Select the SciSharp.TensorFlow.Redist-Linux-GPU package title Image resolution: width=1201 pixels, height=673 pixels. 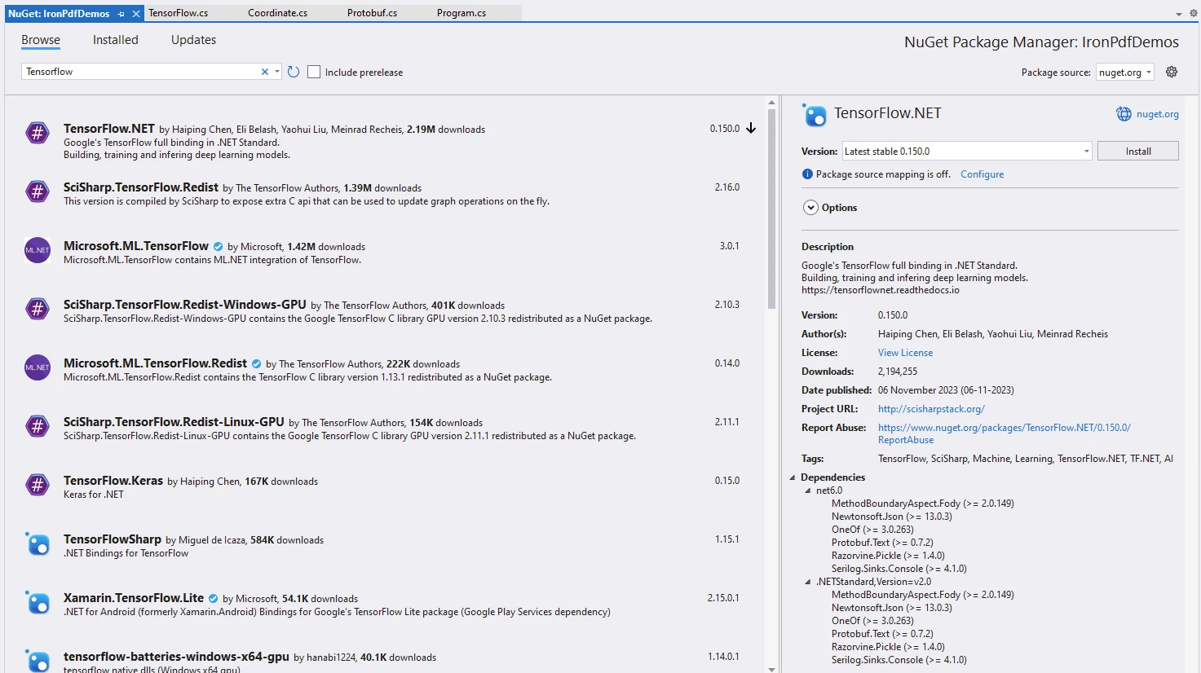click(174, 422)
